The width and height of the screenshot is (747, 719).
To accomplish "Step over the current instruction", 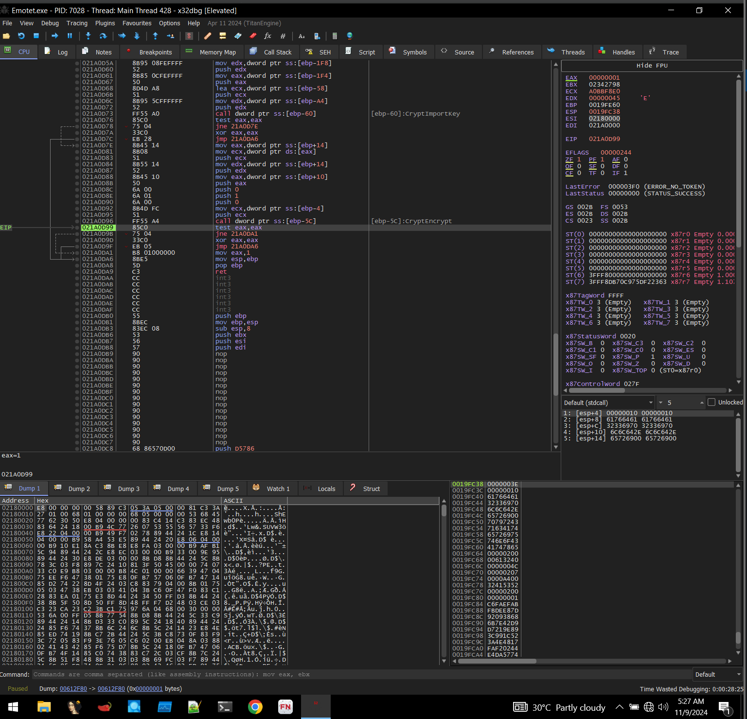I will [x=103, y=36].
